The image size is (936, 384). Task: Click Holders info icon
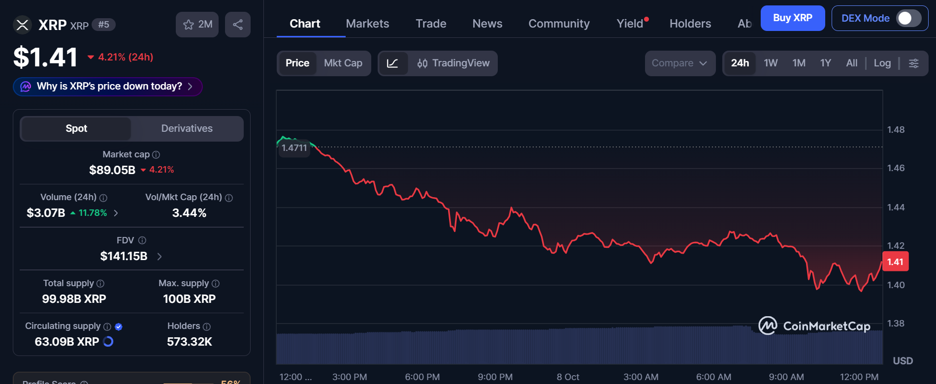[x=207, y=326]
